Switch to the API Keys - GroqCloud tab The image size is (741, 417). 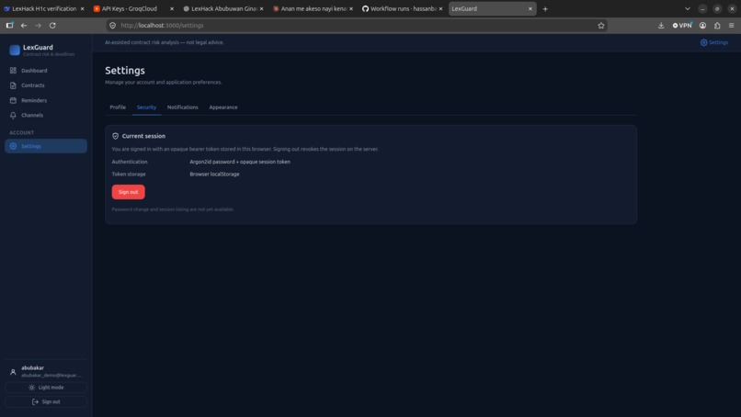coord(133,8)
